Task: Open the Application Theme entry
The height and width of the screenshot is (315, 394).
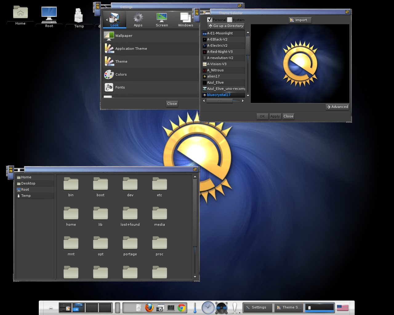Action: (151, 49)
